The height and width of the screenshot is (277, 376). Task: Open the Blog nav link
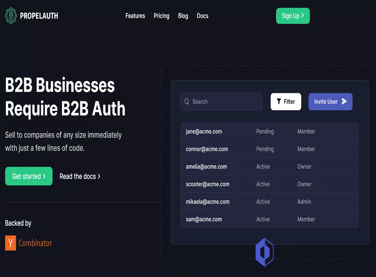tap(183, 16)
